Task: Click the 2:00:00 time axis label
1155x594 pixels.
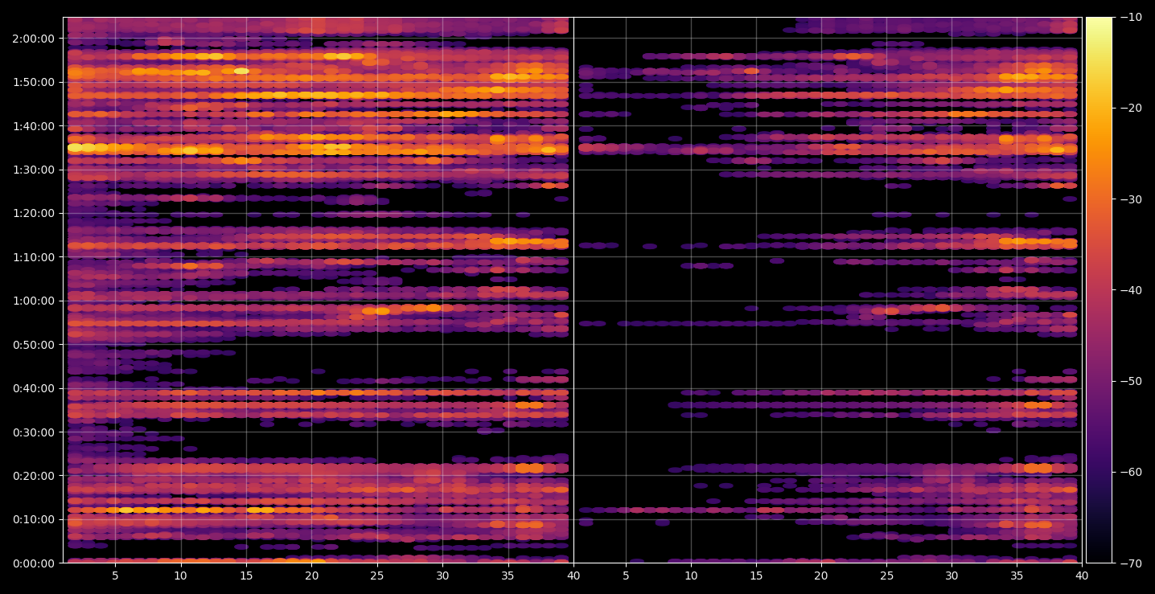Action: coord(34,39)
